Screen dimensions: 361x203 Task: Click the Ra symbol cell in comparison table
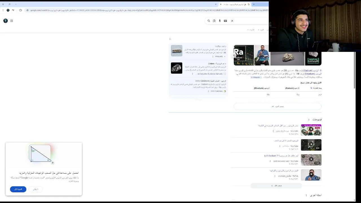point(298,95)
